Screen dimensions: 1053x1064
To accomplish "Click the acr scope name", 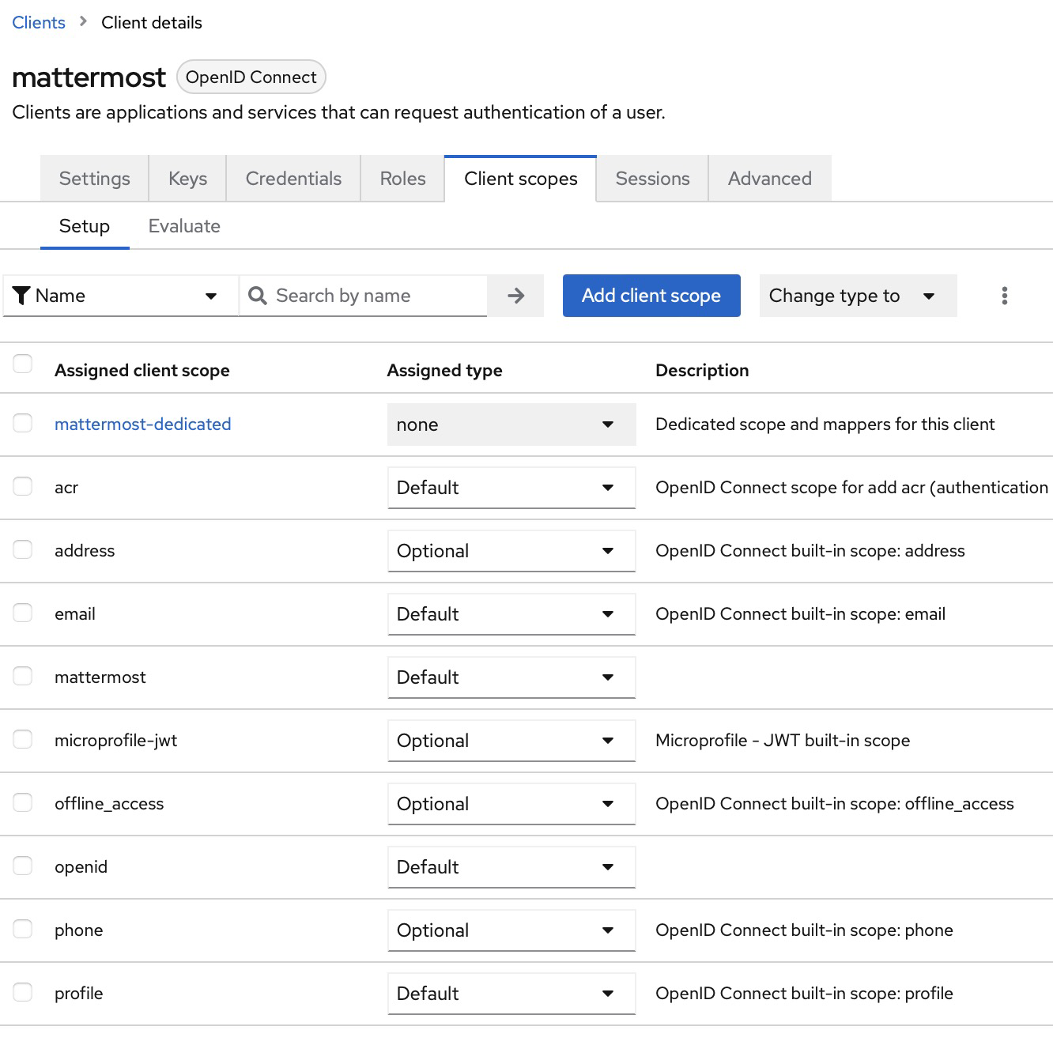I will pos(66,488).
